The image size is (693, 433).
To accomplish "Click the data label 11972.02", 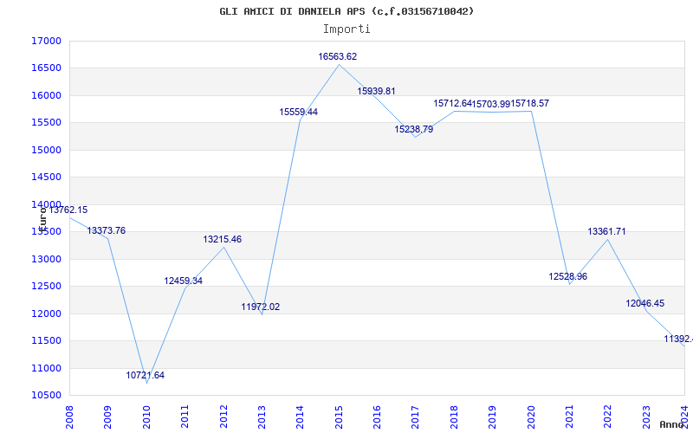I will coord(261,307).
